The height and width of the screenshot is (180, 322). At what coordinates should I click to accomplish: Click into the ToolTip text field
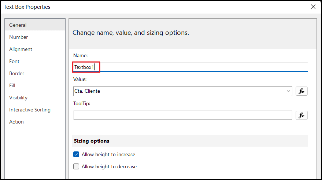click(182, 115)
